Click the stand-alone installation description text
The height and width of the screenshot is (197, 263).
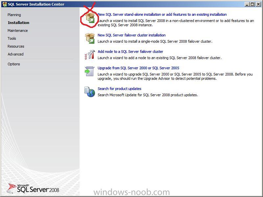(x=176, y=23)
